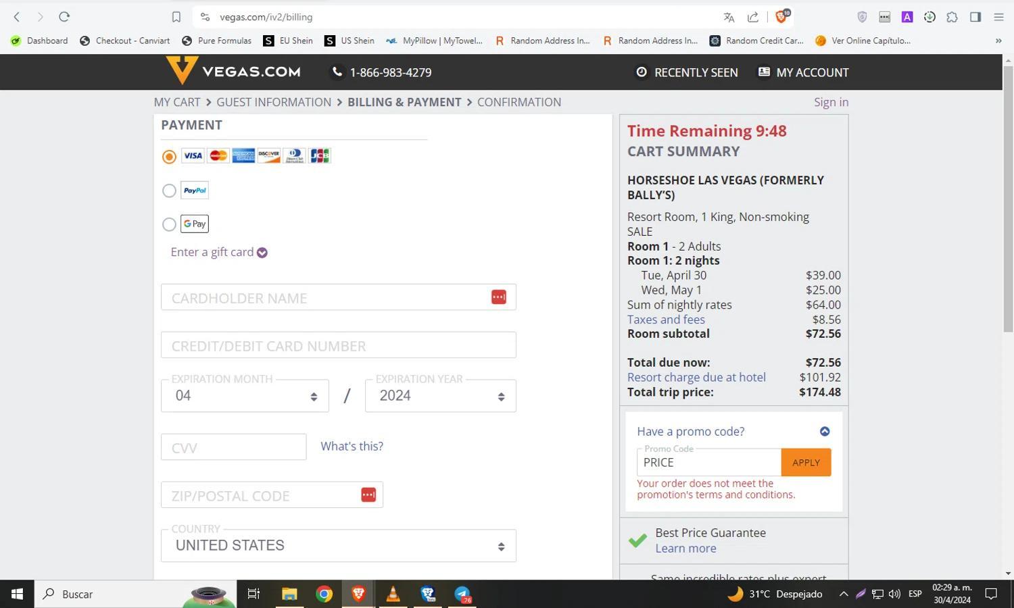Viewport: 1014px width, 608px height.
Task: Open Learn more under Best Price Guarantee
Action: pyautogui.click(x=685, y=549)
